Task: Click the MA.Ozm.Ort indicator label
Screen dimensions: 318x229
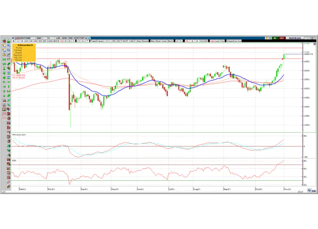Action: (19, 135)
